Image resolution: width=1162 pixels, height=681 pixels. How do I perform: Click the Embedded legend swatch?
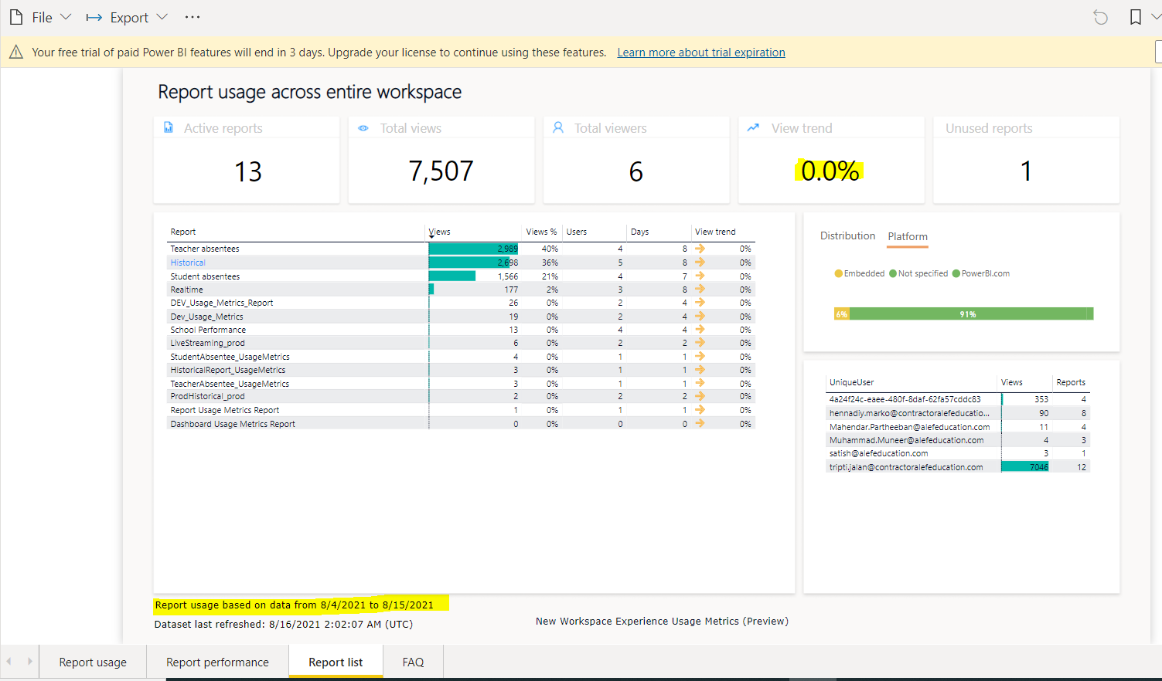(x=839, y=273)
